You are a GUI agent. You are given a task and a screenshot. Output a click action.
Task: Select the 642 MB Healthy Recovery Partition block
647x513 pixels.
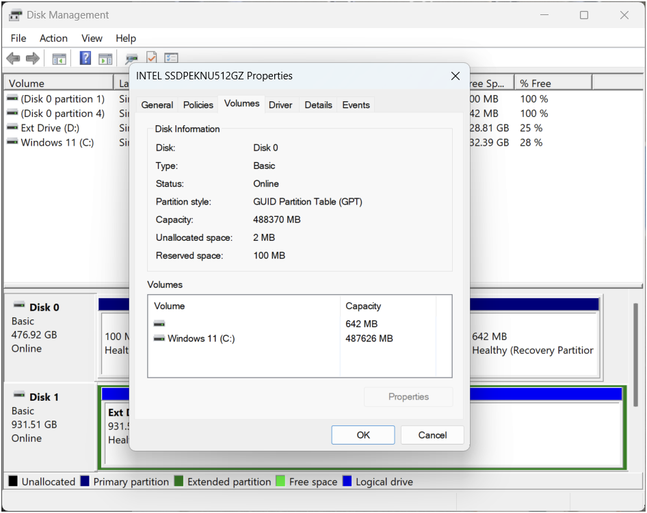[x=534, y=345]
